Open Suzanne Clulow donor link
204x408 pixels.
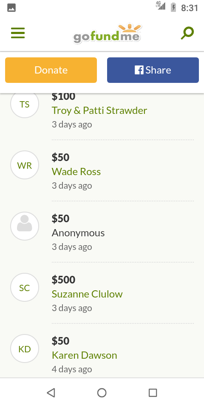(87, 294)
